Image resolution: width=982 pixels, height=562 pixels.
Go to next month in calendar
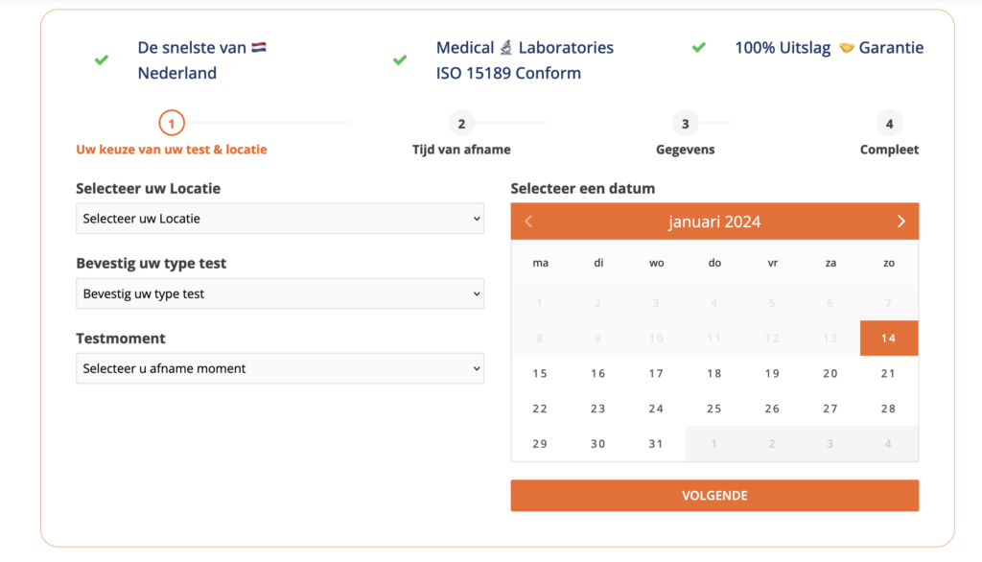tap(900, 222)
